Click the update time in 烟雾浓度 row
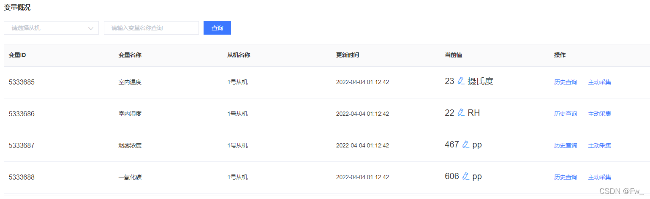 click(x=362, y=145)
